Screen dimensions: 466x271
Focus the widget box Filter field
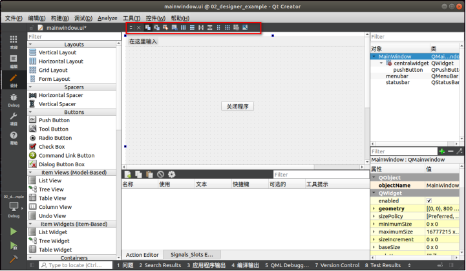(x=74, y=37)
